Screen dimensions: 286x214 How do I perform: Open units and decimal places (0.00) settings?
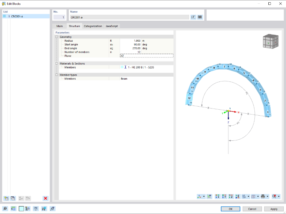coord(13,209)
